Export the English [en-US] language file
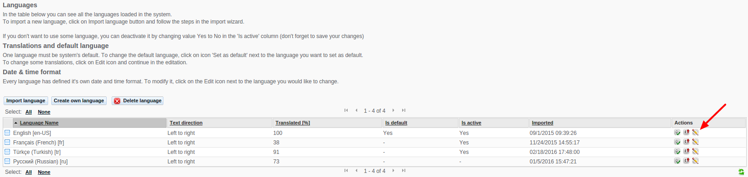Image resolution: width=748 pixels, height=177 pixels. click(x=686, y=132)
